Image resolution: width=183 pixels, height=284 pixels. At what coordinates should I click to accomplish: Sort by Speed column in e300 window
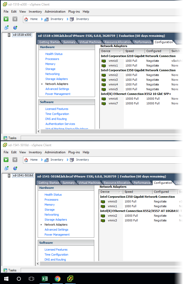[134, 51]
